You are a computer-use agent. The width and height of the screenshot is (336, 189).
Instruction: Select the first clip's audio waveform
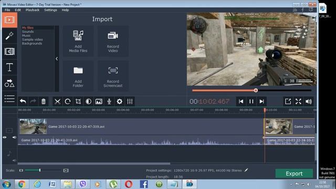point(141,140)
